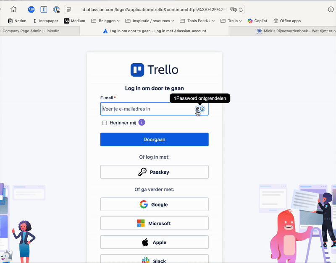Expand the Beleggen bookmarks folder
336x263 pixels.
click(x=105, y=21)
